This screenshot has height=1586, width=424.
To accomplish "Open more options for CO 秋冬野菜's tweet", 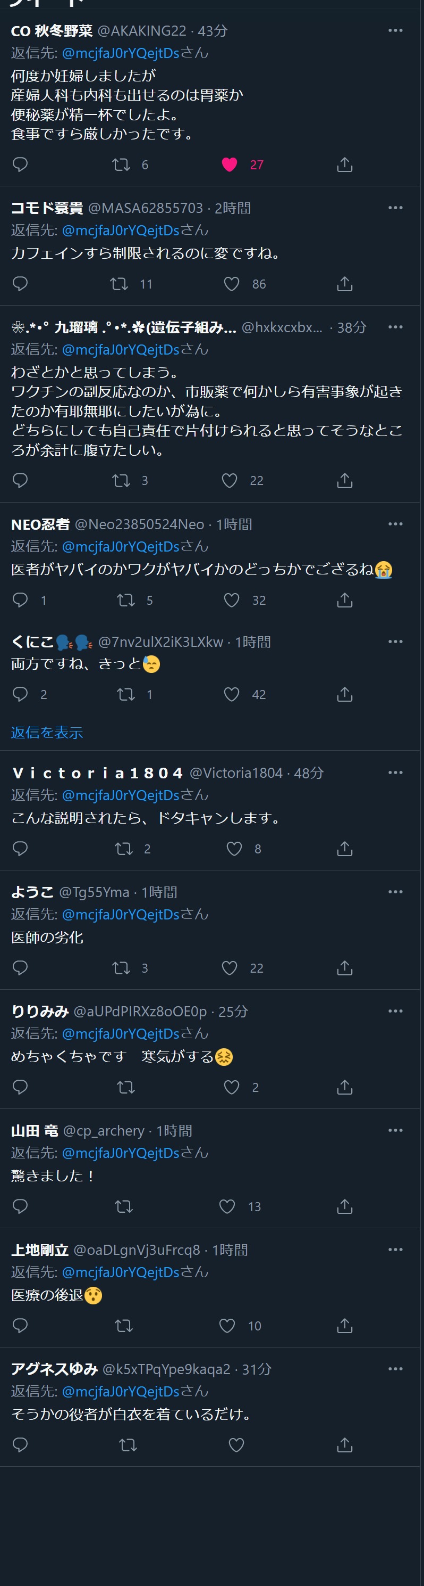I will [x=395, y=30].
